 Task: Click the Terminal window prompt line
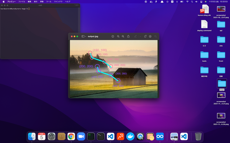pos(15,9)
